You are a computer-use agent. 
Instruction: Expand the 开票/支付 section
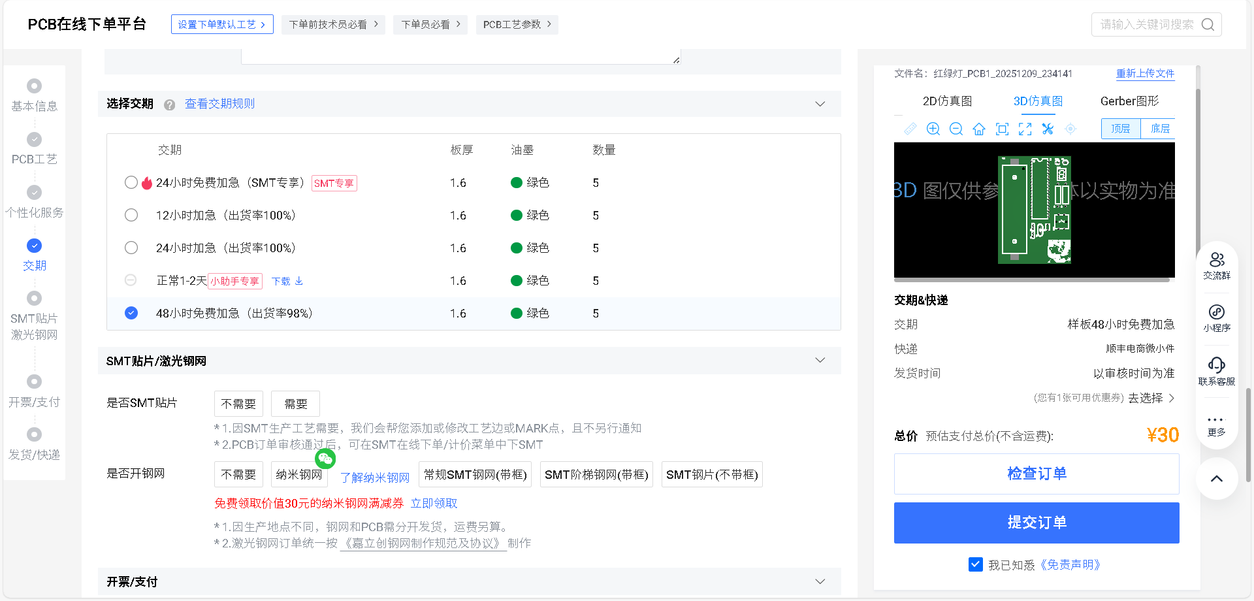tap(820, 581)
